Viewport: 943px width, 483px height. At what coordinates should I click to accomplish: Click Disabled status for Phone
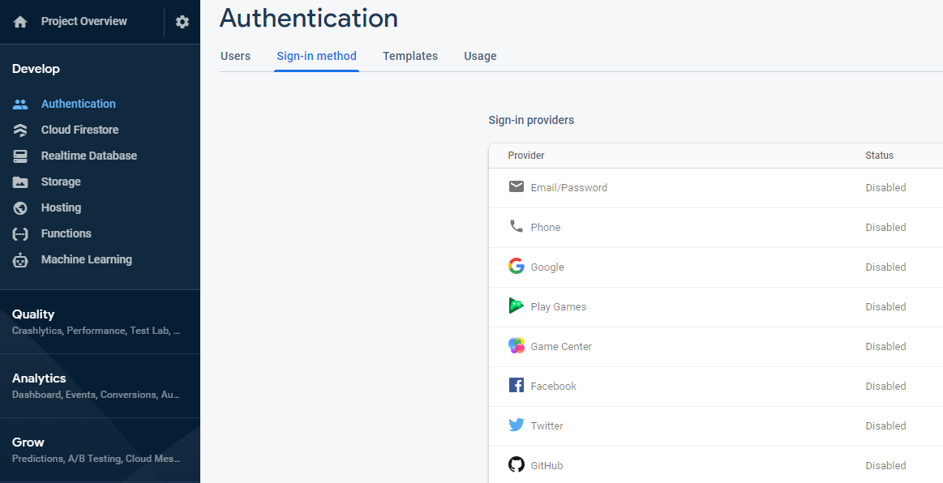coord(885,227)
